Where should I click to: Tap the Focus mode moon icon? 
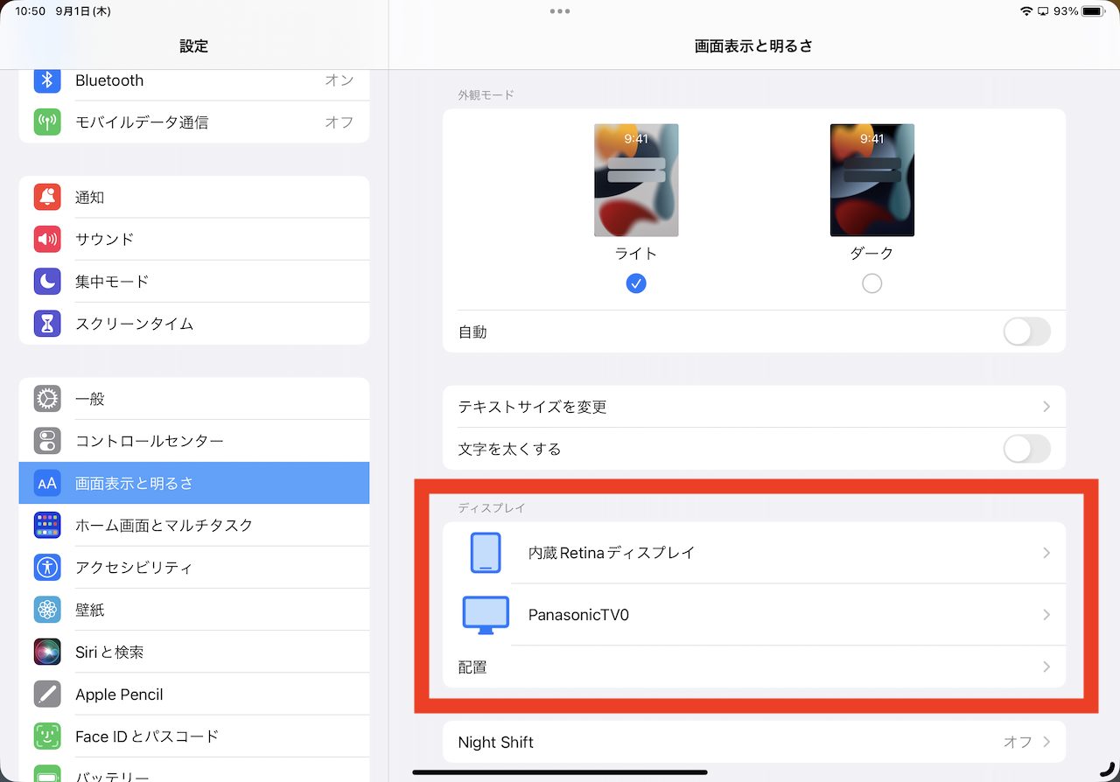pyautogui.click(x=47, y=282)
